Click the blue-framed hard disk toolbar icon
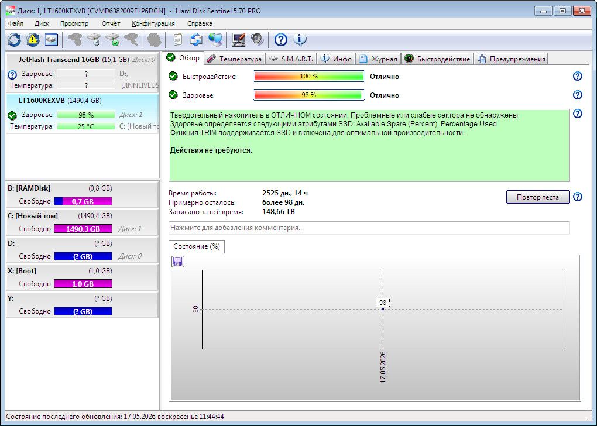The width and height of the screenshot is (597, 426). tap(52, 40)
